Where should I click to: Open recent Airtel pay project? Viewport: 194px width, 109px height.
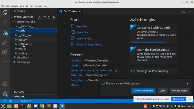point(76,75)
